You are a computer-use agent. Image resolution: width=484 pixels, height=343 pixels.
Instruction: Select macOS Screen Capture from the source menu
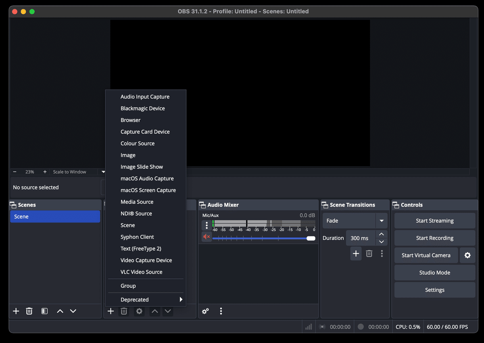tap(148, 190)
